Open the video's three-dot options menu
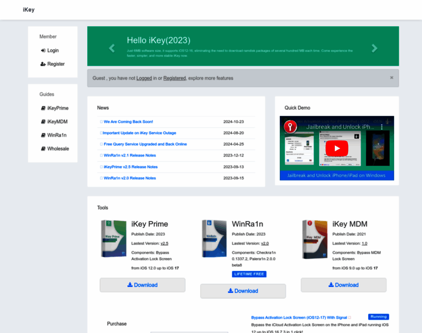The height and width of the screenshot is (333, 422). 381,127
